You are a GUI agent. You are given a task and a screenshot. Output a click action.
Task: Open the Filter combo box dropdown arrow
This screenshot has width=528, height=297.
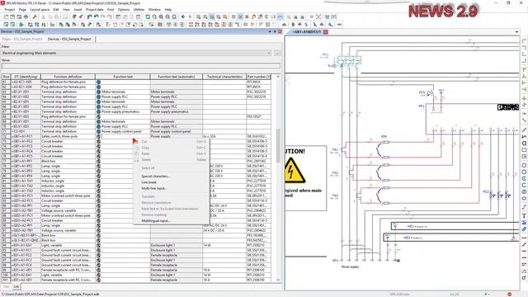tap(269, 53)
